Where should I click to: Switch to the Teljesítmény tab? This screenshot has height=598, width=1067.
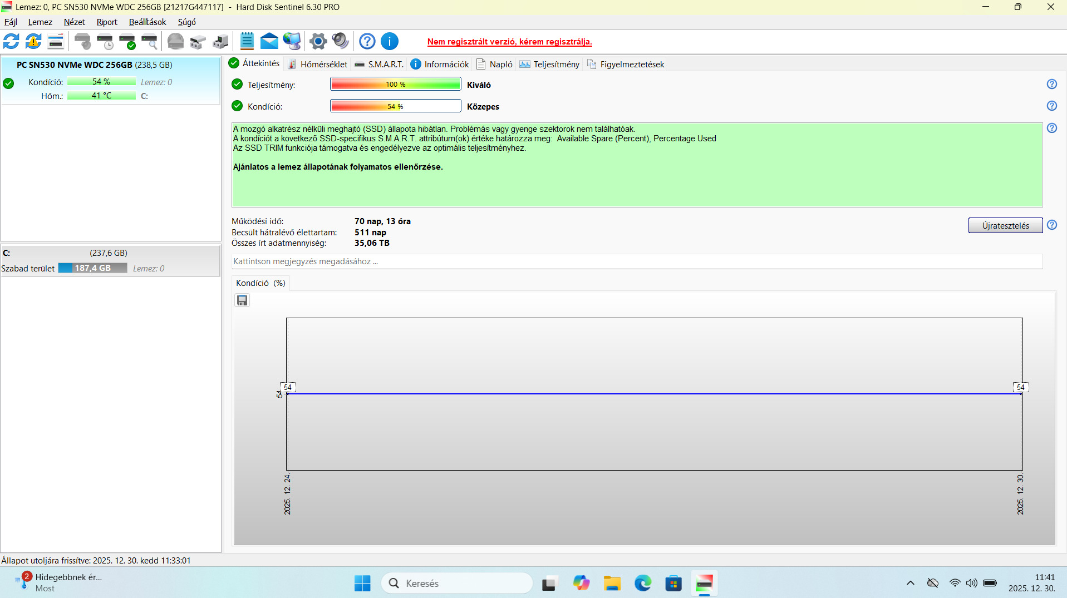tap(549, 65)
